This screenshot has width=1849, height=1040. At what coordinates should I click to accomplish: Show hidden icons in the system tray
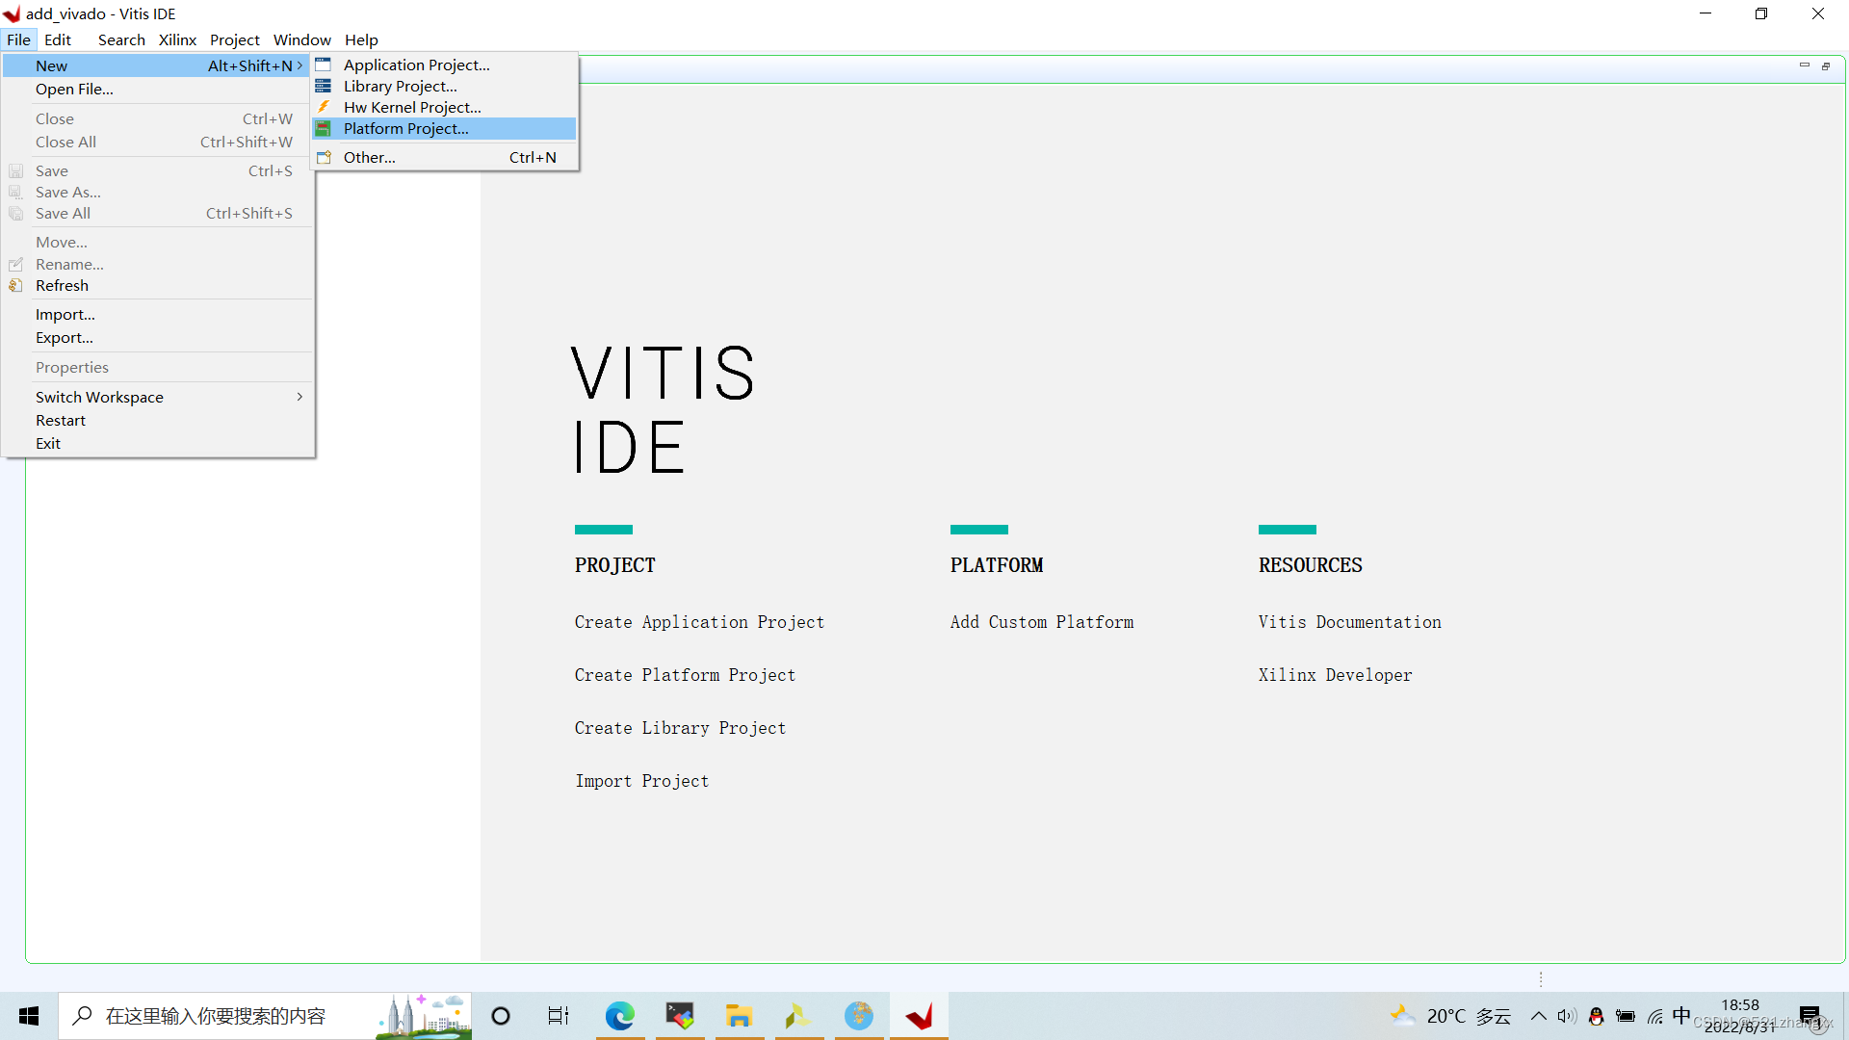(x=1539, y=1016)
